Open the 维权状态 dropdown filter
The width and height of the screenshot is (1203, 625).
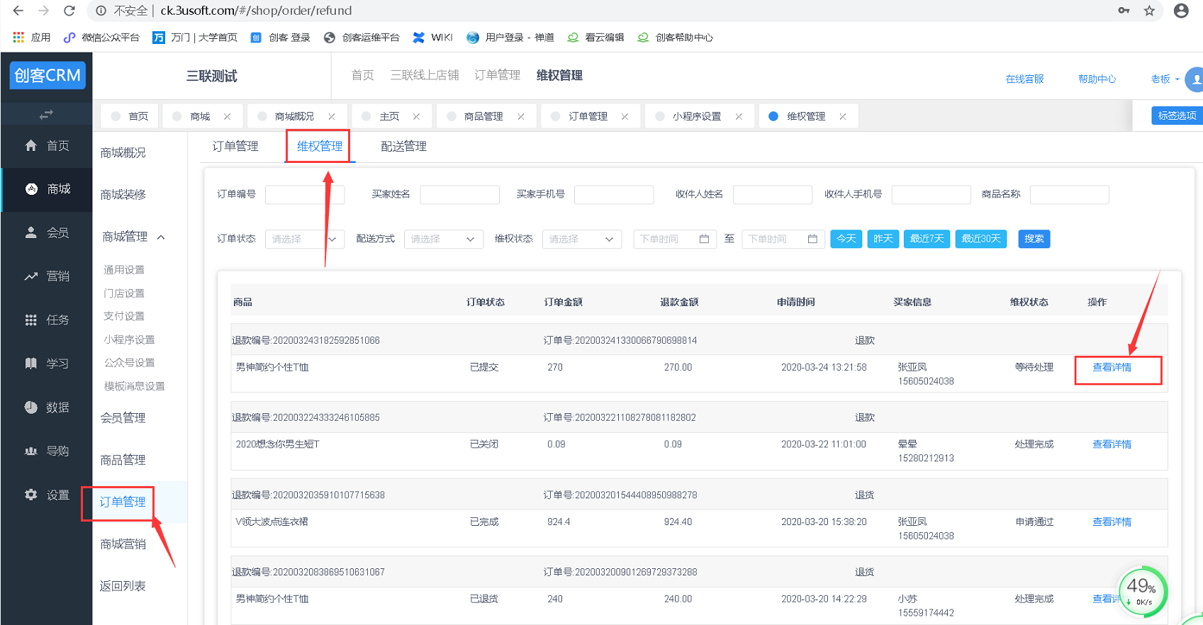click(581, 240)
